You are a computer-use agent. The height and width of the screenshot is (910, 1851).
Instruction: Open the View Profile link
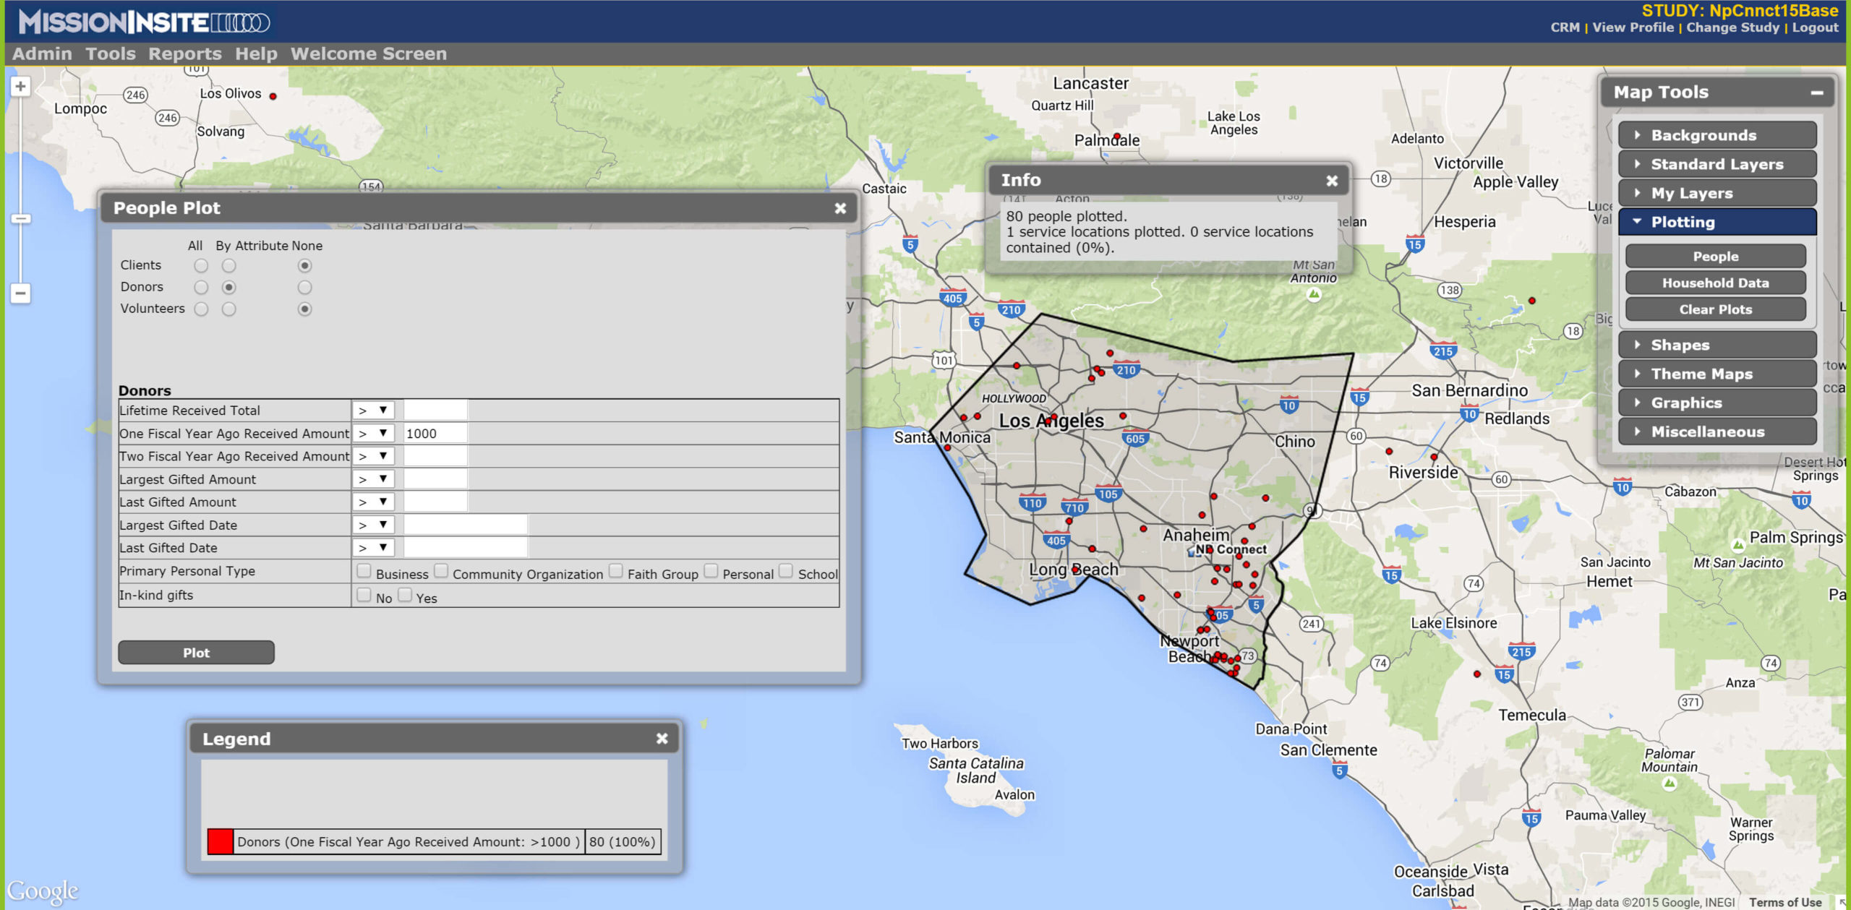tap(1633, 27)
